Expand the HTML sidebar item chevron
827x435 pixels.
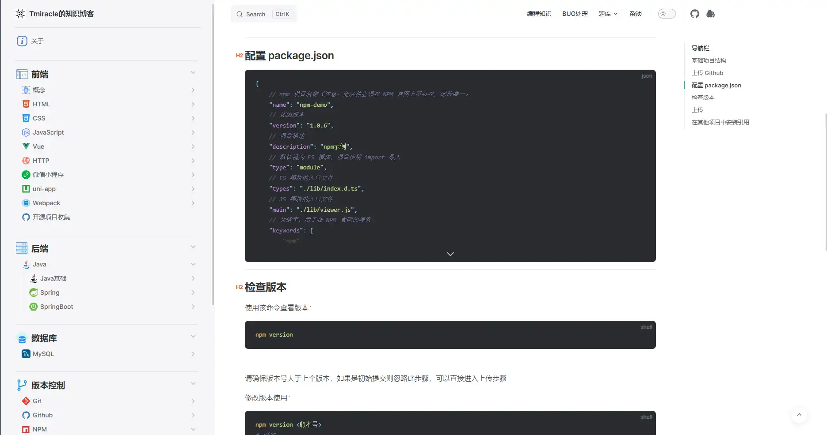point(193,104)
